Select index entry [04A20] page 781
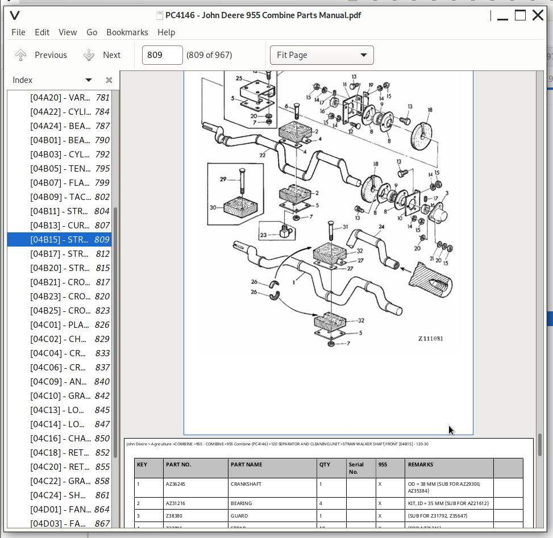The image size is (553, 538). [x=60, y=98]
